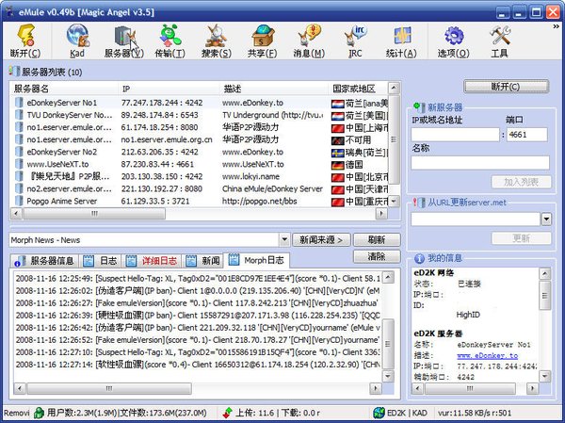Click the log pane horizontal scrollbar thumb
This screenshot has width=565, height=423.
pos(109,388)
